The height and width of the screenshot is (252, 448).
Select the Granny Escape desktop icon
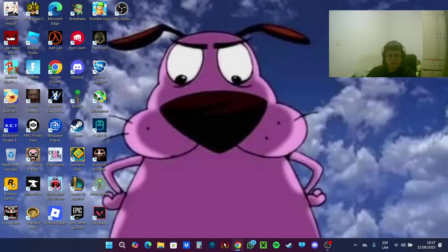tap(33, 101)
